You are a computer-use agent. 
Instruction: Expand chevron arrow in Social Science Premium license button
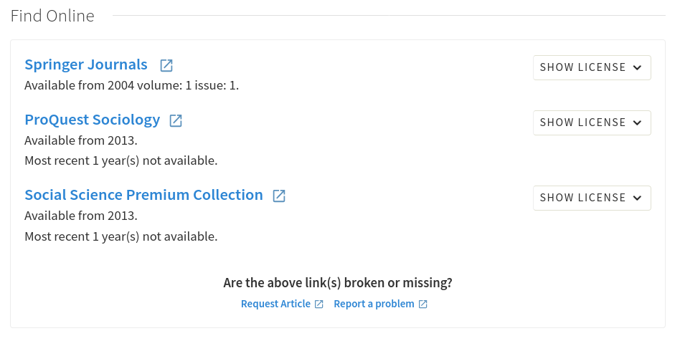pos(637,198)
